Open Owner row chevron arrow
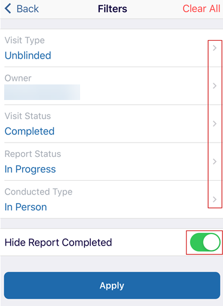223x306 pixels. pos(215,86)
